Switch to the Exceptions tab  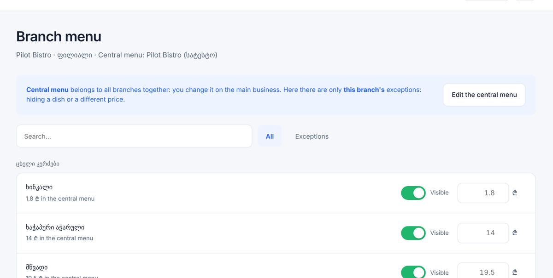click(x=312, y=136)
